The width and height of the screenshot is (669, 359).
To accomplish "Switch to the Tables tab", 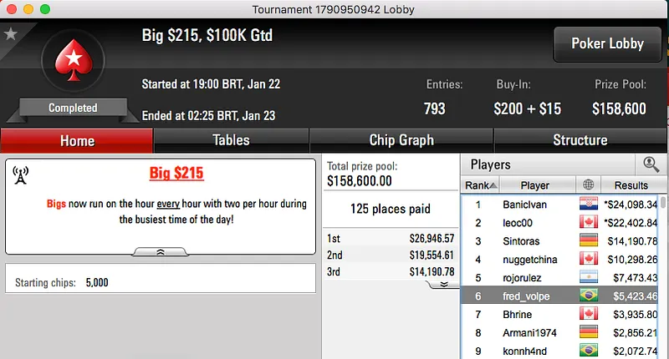I will [231, 140].
